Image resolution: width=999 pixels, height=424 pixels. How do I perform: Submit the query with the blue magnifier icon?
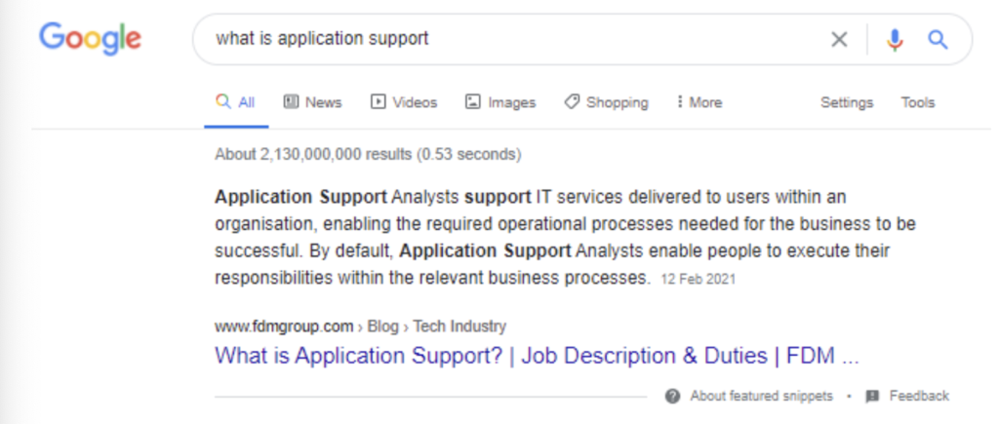(938, 39)
